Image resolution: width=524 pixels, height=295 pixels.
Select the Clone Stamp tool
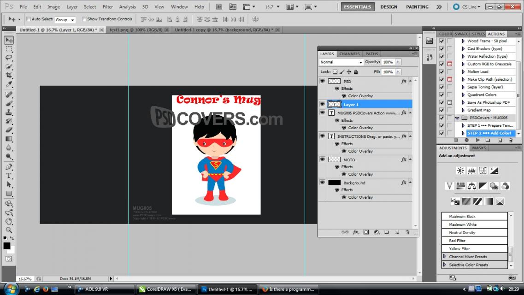[9, 112]
